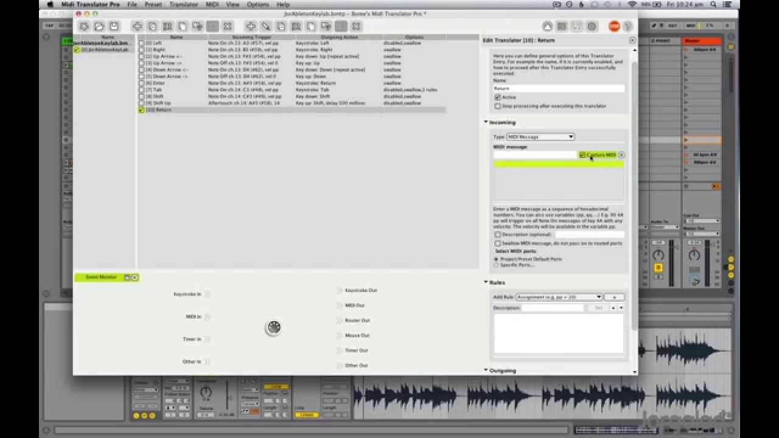Click the MIDI message input field
This screenshot has height=438, width=779.
coord(535,155)
